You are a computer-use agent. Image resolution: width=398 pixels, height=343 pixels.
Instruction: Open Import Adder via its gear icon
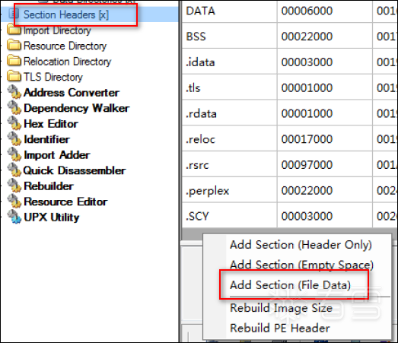(14, 154)
